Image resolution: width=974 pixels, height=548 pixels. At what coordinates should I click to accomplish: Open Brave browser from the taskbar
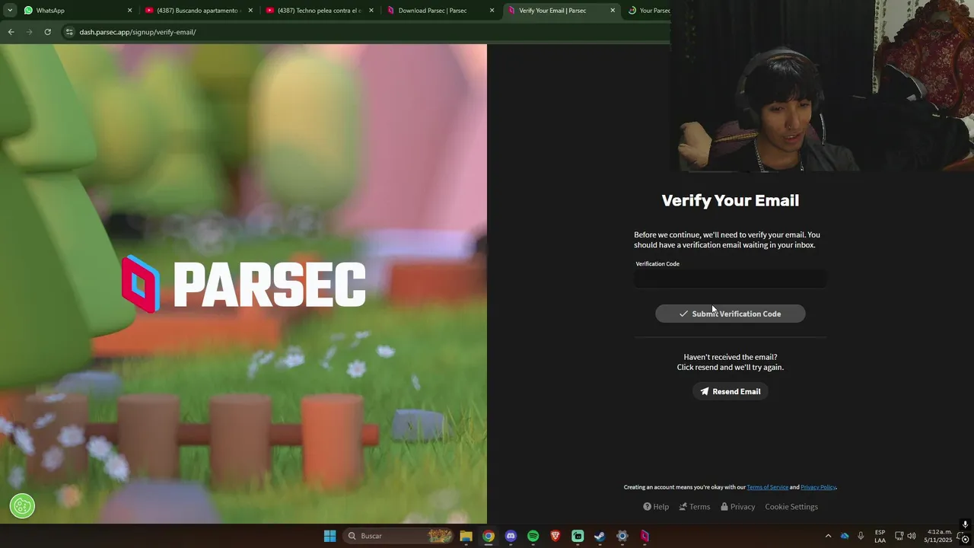(555, 536)
